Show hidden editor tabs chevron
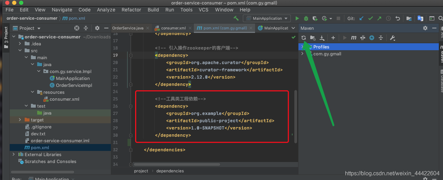This screenshot has height=180, width=443. pyautogui.click(x=293, y=28)
